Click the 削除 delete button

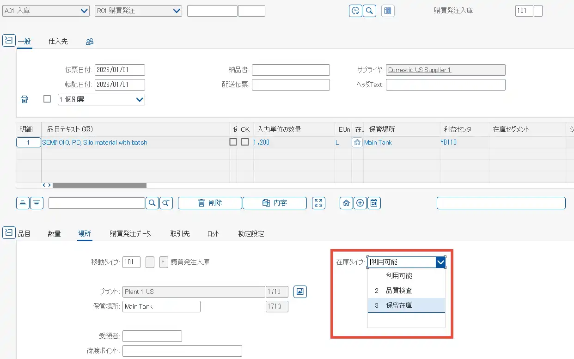[x=210, y=203]
